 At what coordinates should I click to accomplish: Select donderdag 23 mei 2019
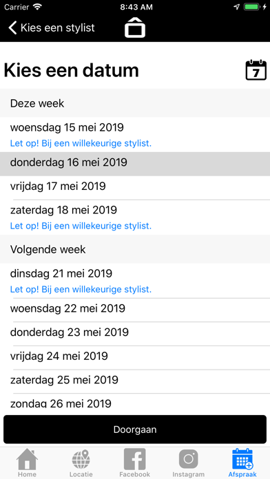click(x=135, y=334)
